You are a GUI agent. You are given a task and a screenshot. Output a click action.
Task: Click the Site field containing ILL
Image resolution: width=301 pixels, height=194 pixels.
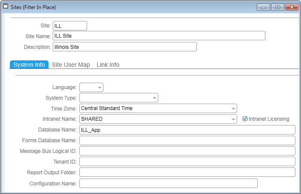pyautogui.click(x=69, y=26)
